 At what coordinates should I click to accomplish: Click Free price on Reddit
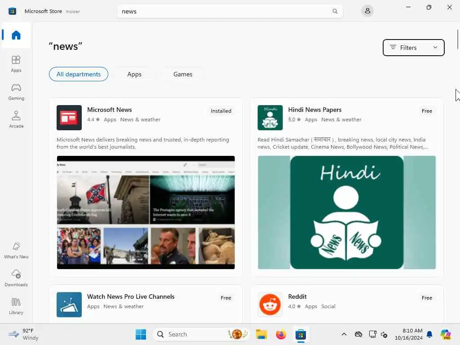point(427,298)
